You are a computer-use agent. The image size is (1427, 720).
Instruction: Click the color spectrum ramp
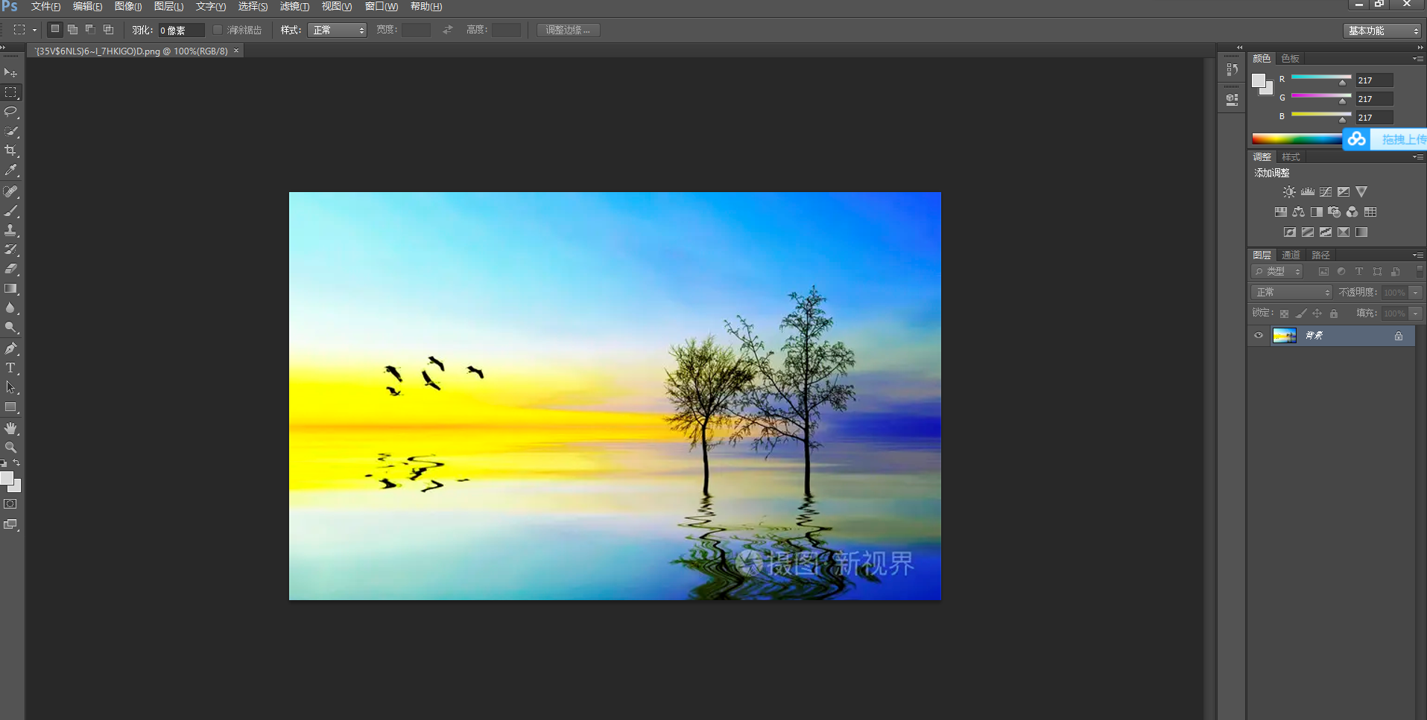[1297, 139]
